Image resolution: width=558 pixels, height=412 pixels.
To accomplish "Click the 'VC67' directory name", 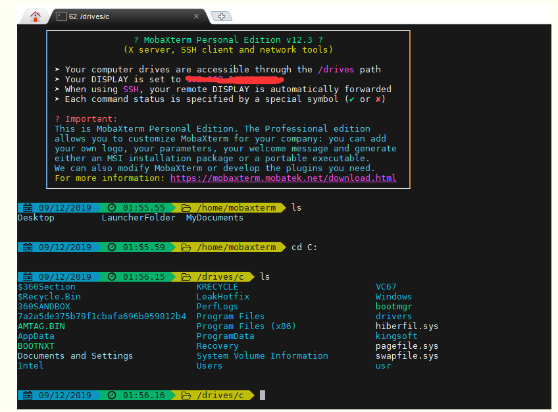I will pos(386,287).
